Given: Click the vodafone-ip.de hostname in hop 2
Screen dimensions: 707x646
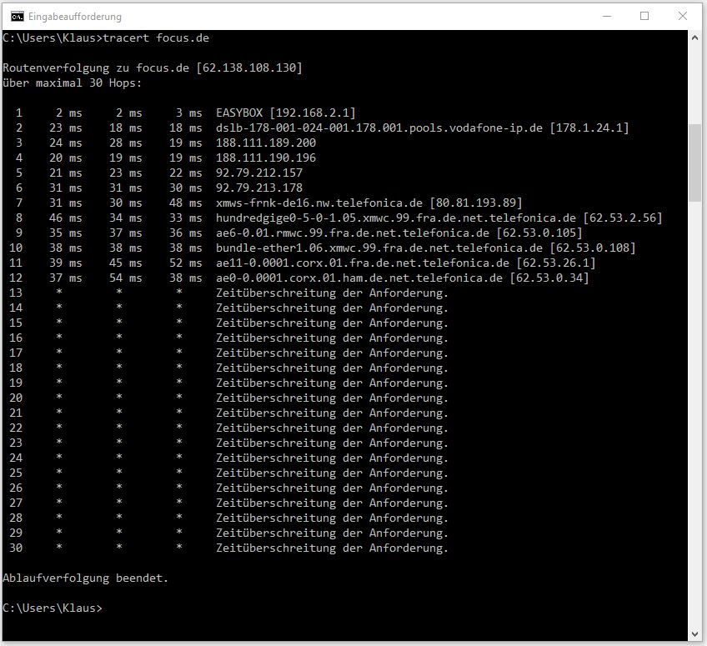Looking at the screenshot, I should 379,128.
